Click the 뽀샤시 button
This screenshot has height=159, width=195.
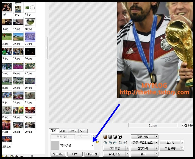170,143
